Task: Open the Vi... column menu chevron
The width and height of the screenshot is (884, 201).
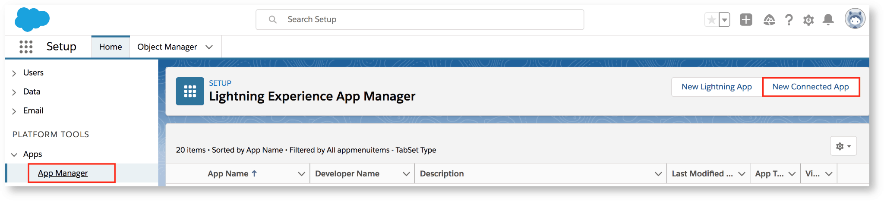Action: 829,174
